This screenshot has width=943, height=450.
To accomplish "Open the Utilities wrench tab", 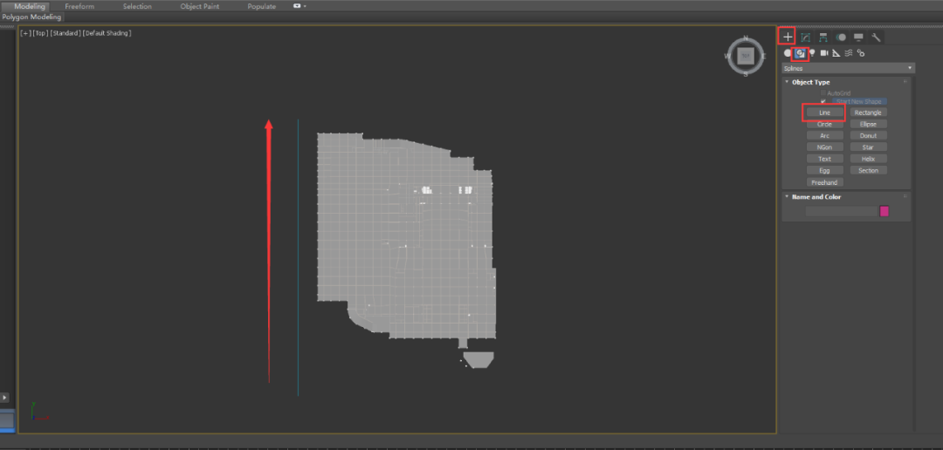I will point(876,37).
